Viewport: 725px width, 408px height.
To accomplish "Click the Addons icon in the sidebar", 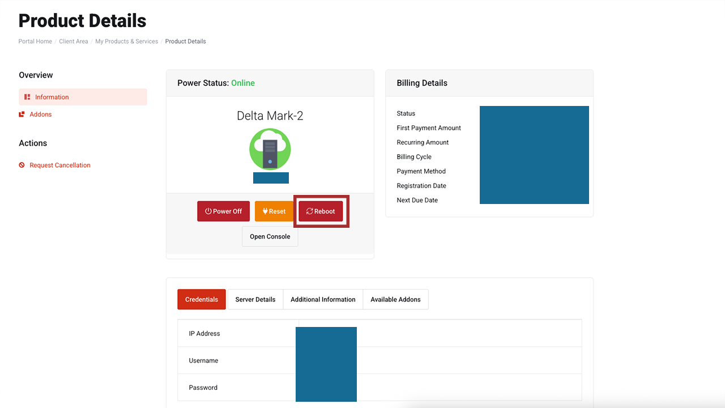I will point(22,114).
